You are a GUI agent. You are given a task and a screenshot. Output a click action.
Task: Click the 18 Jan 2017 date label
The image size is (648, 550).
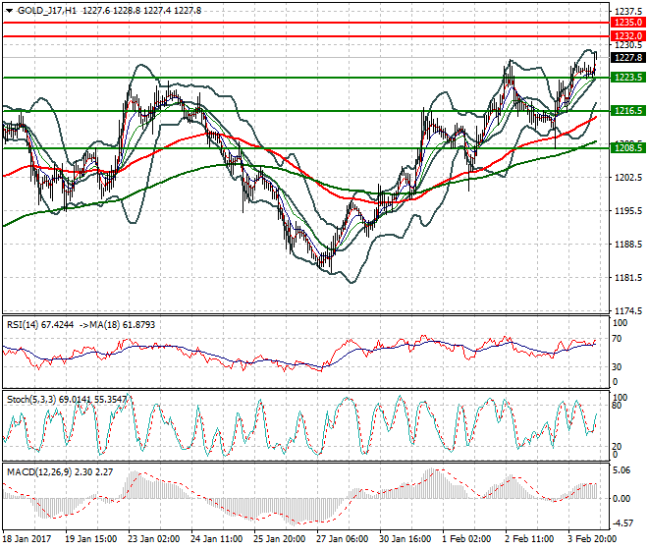27,539
